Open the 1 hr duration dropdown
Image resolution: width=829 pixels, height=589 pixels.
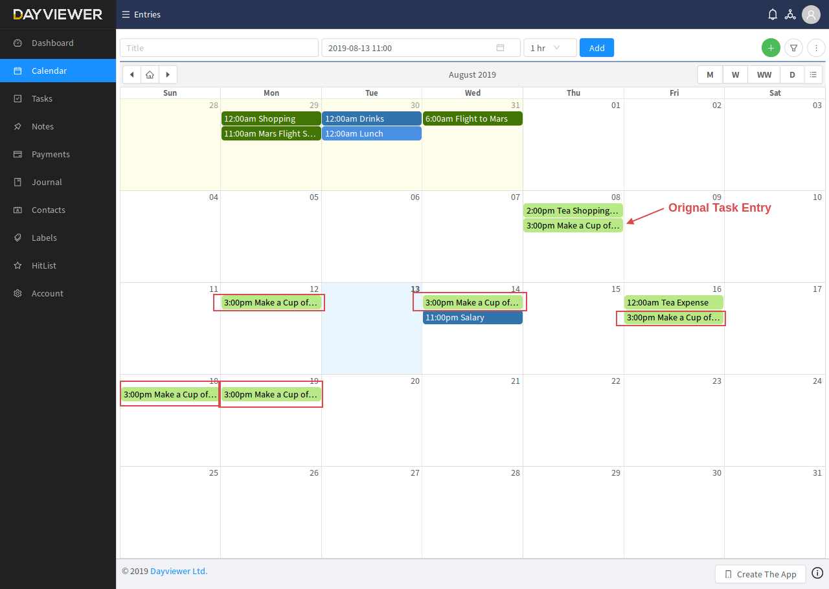click(550, 48)
